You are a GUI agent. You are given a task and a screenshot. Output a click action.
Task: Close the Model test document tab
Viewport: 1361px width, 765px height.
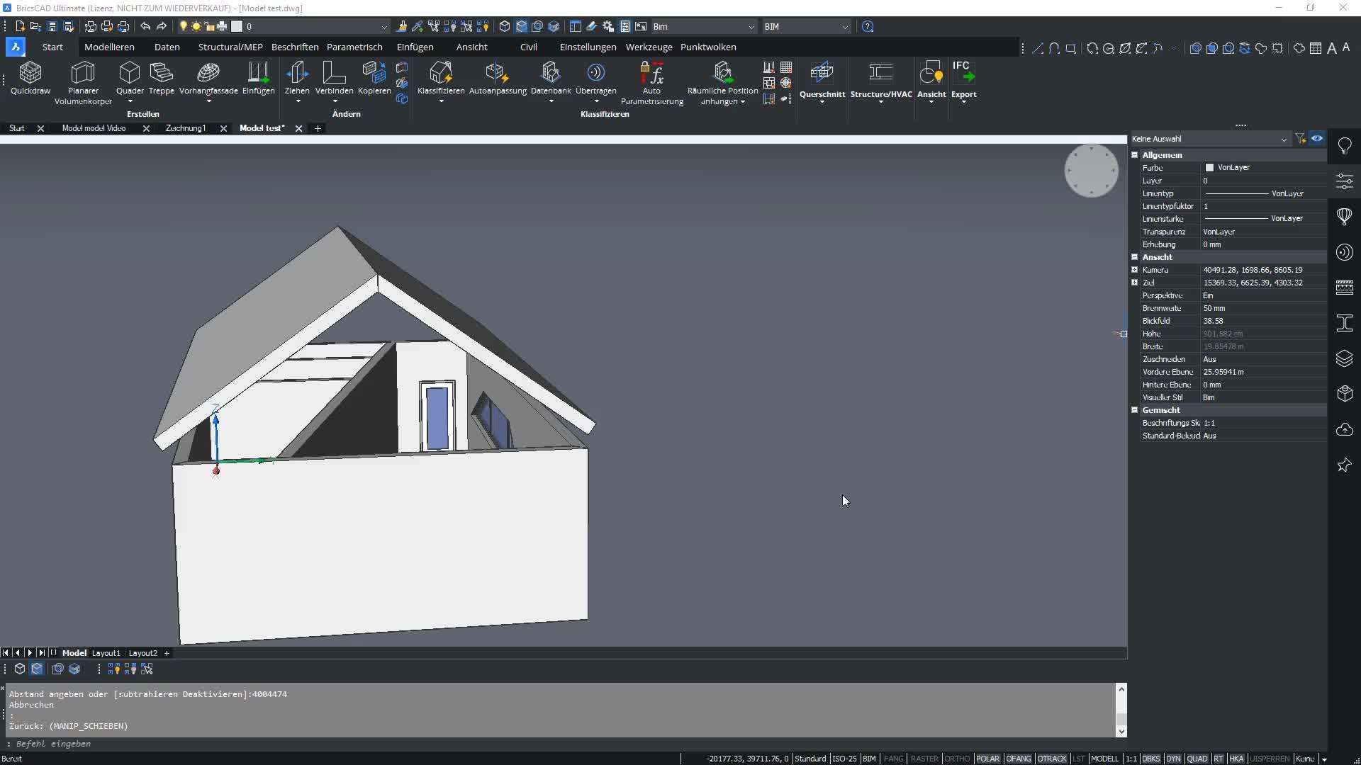298,128
